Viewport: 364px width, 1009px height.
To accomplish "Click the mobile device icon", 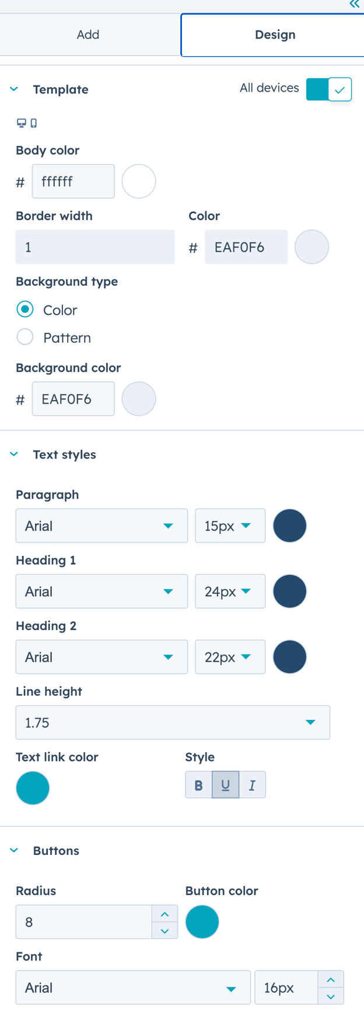I will (34, 123).
